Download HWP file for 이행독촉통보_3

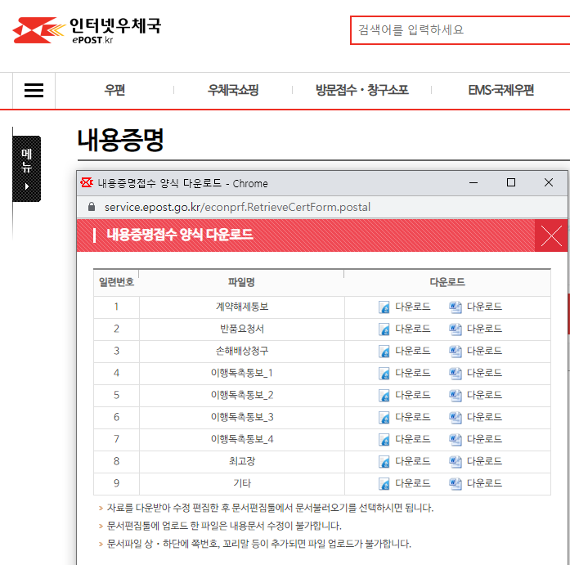point(404,418)
